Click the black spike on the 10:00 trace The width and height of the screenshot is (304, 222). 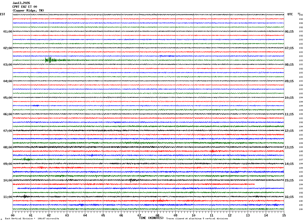pos(131,180)
